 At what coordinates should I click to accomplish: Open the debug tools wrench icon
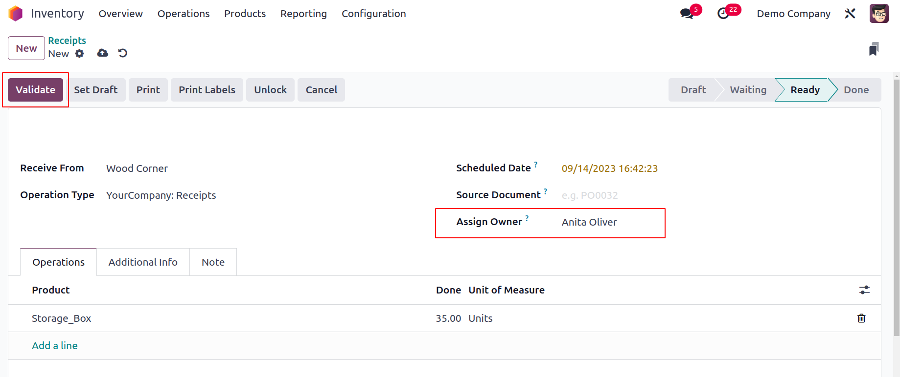pos(850,14)
